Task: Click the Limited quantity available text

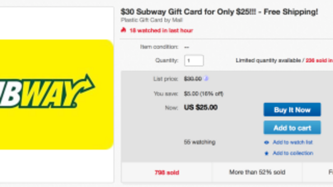Action: [269, 61]
